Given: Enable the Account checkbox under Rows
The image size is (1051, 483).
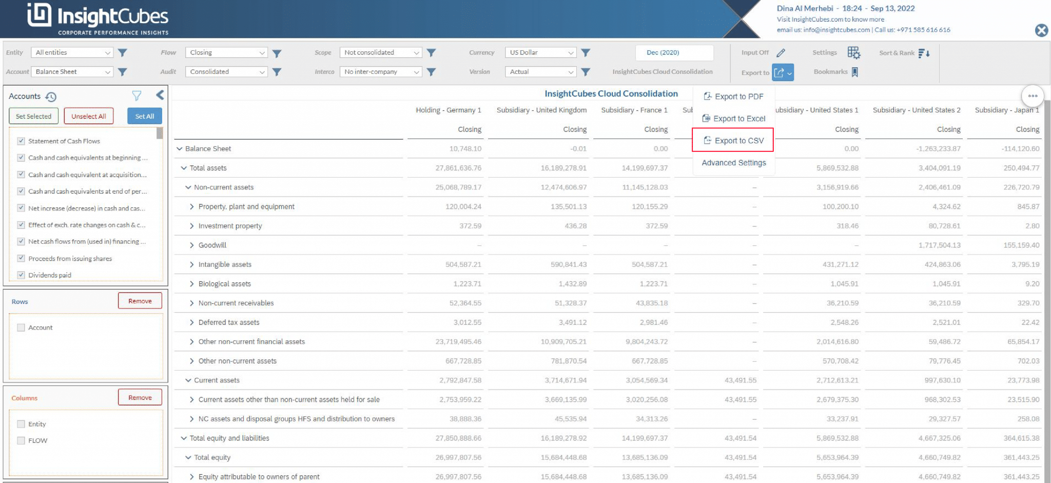Looking at the screenshot, I should 21,327.
